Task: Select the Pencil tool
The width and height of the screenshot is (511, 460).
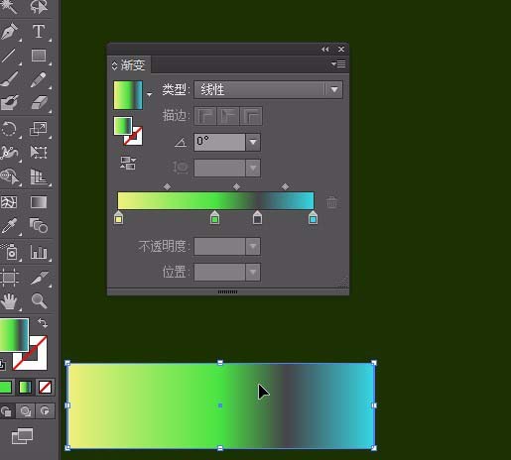Action: pos(39,79)
